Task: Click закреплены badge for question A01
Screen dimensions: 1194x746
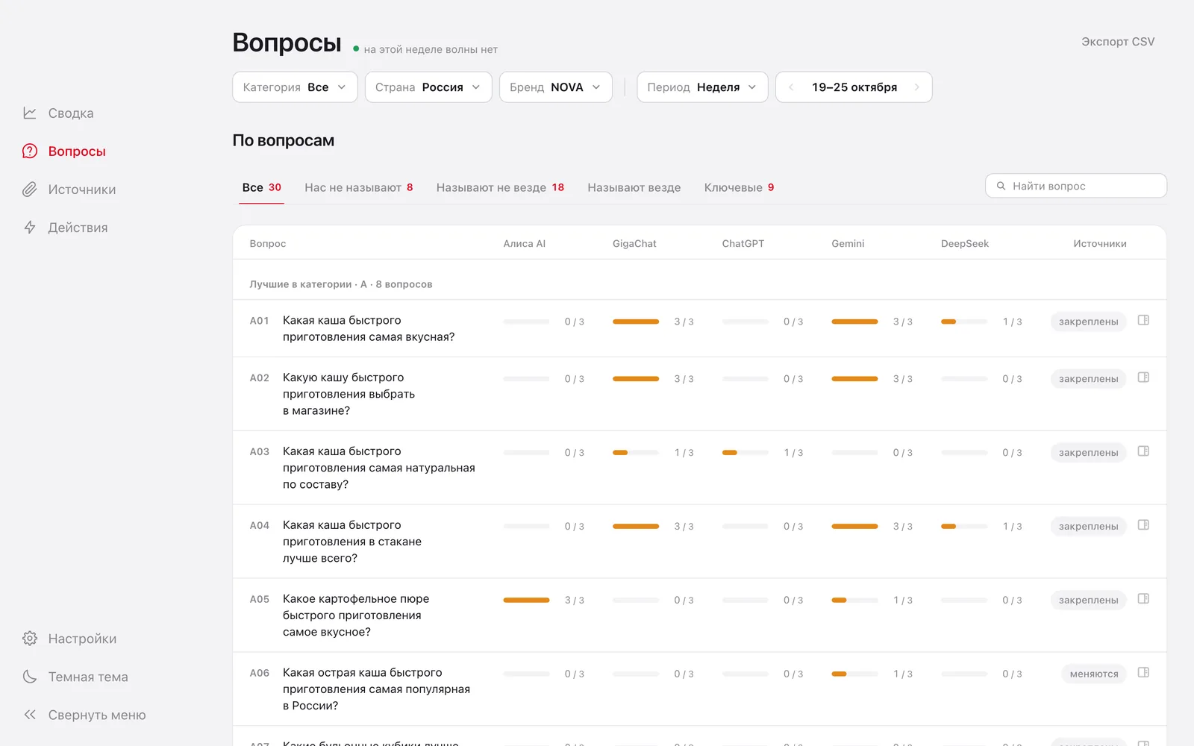Action: [x=1088, y=322]
